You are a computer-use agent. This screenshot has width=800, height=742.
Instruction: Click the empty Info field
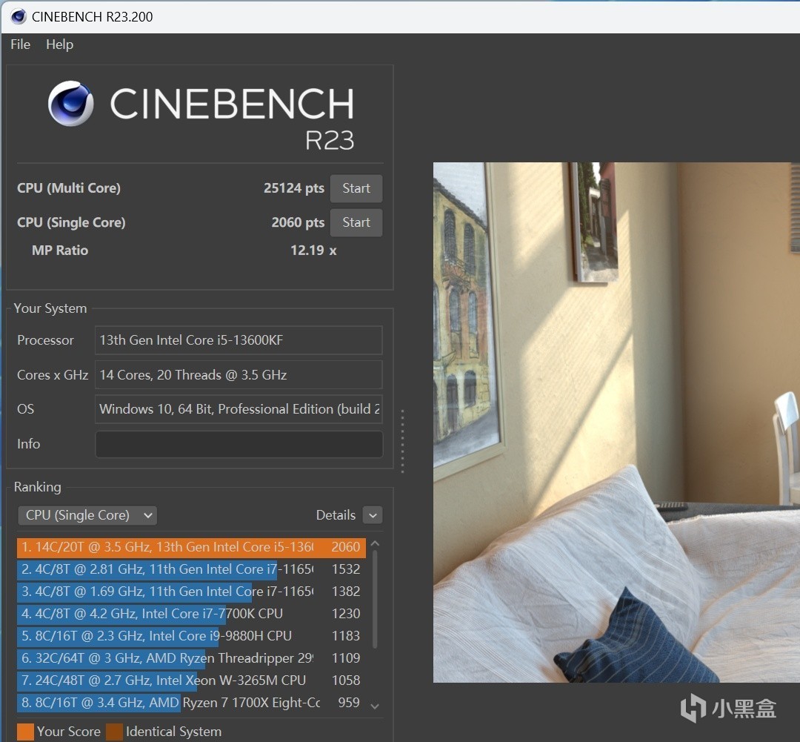(x=239, y=444)
